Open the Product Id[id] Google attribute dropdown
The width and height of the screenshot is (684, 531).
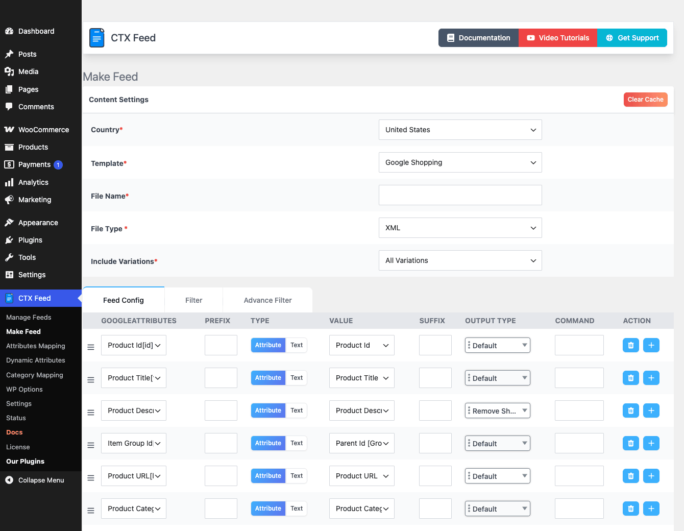tap(134, 345)
